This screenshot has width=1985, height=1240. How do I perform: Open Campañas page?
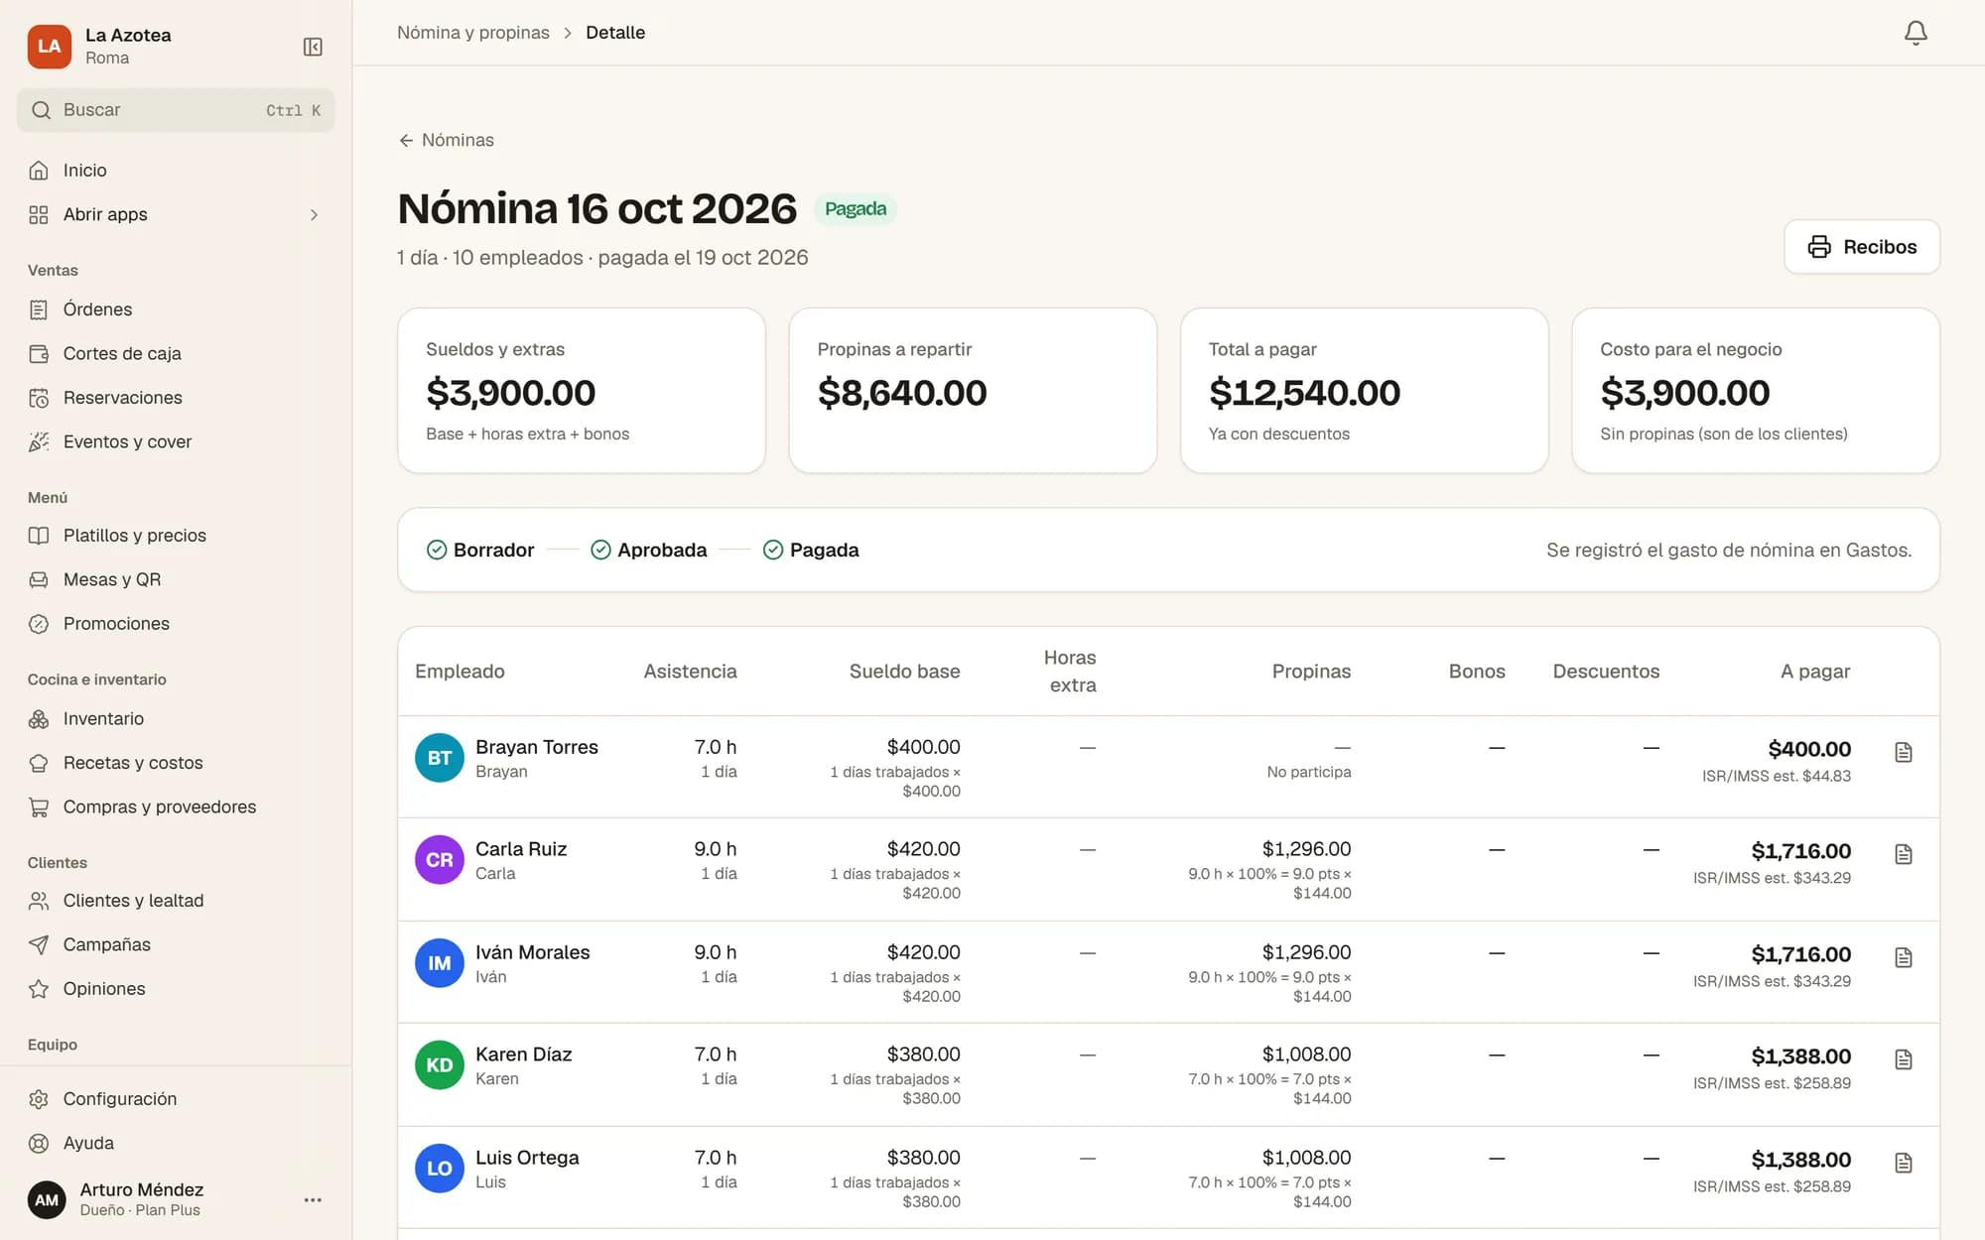(176, 944)
